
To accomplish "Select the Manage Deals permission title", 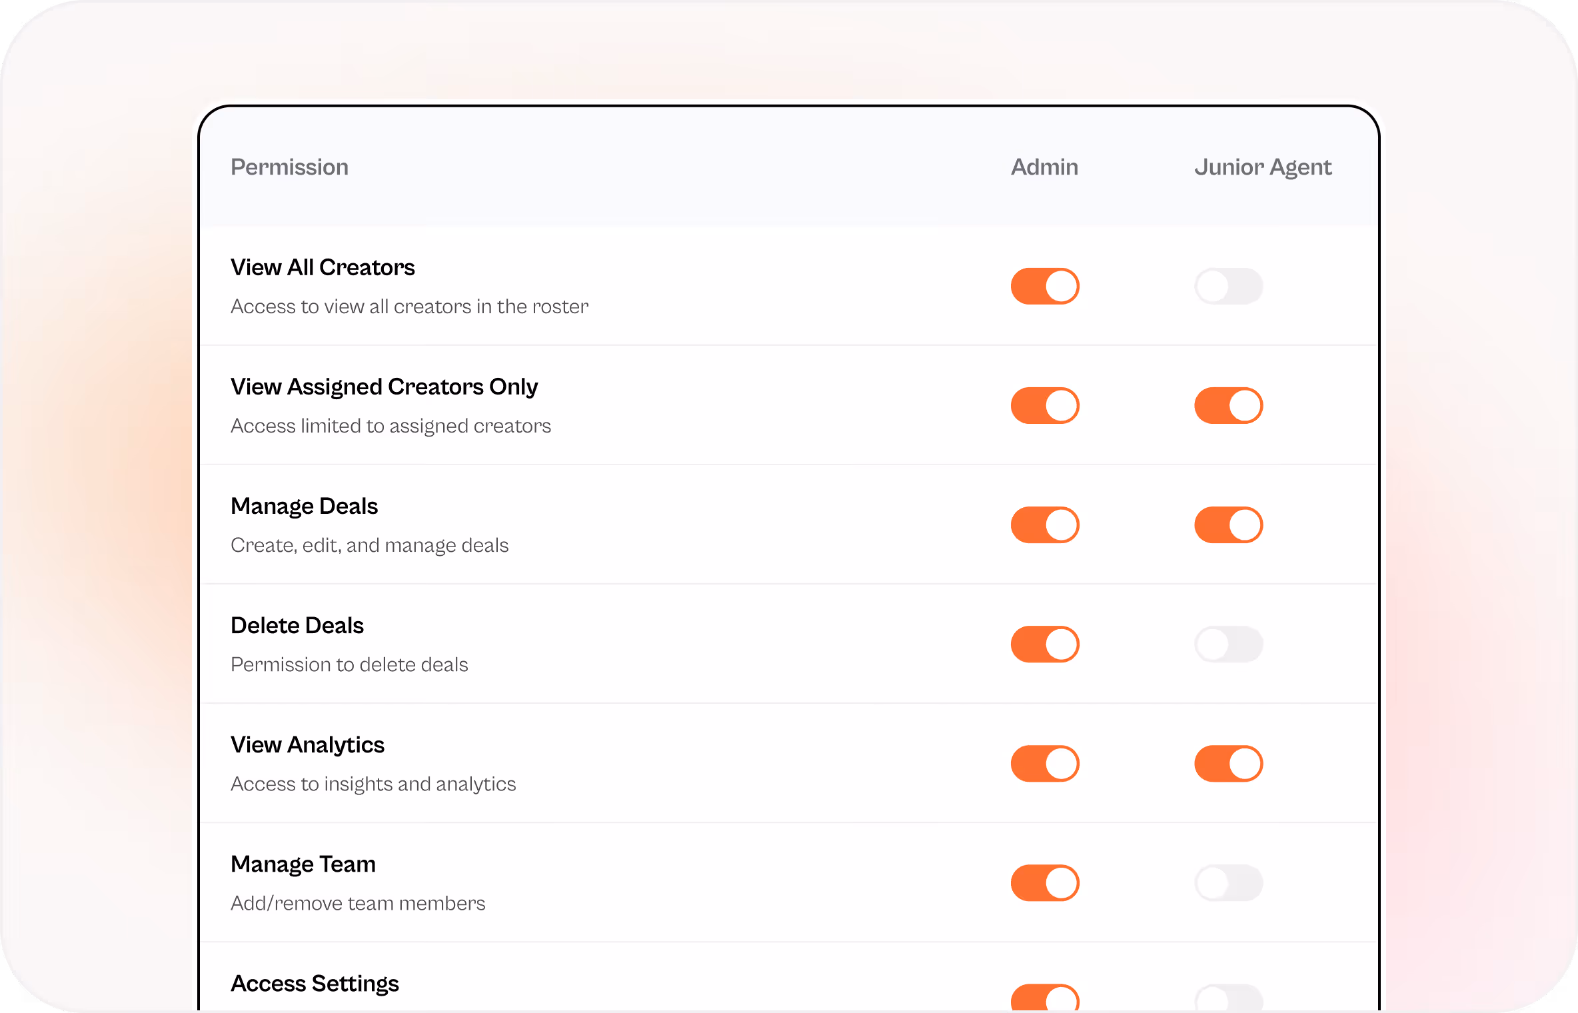I will (x=304, y=507).
